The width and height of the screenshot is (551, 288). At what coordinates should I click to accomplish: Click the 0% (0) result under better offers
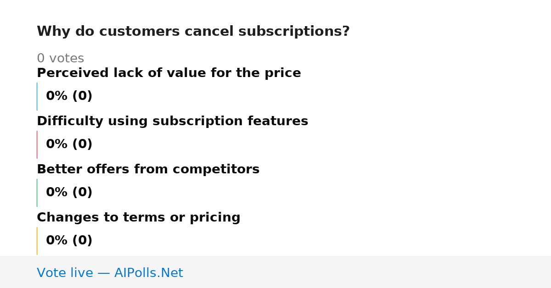coord(69,193)
